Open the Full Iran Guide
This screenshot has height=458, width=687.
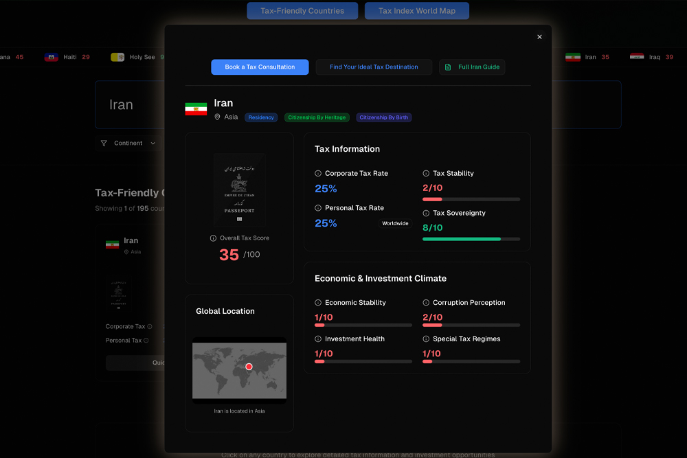[x=472, y=67]
